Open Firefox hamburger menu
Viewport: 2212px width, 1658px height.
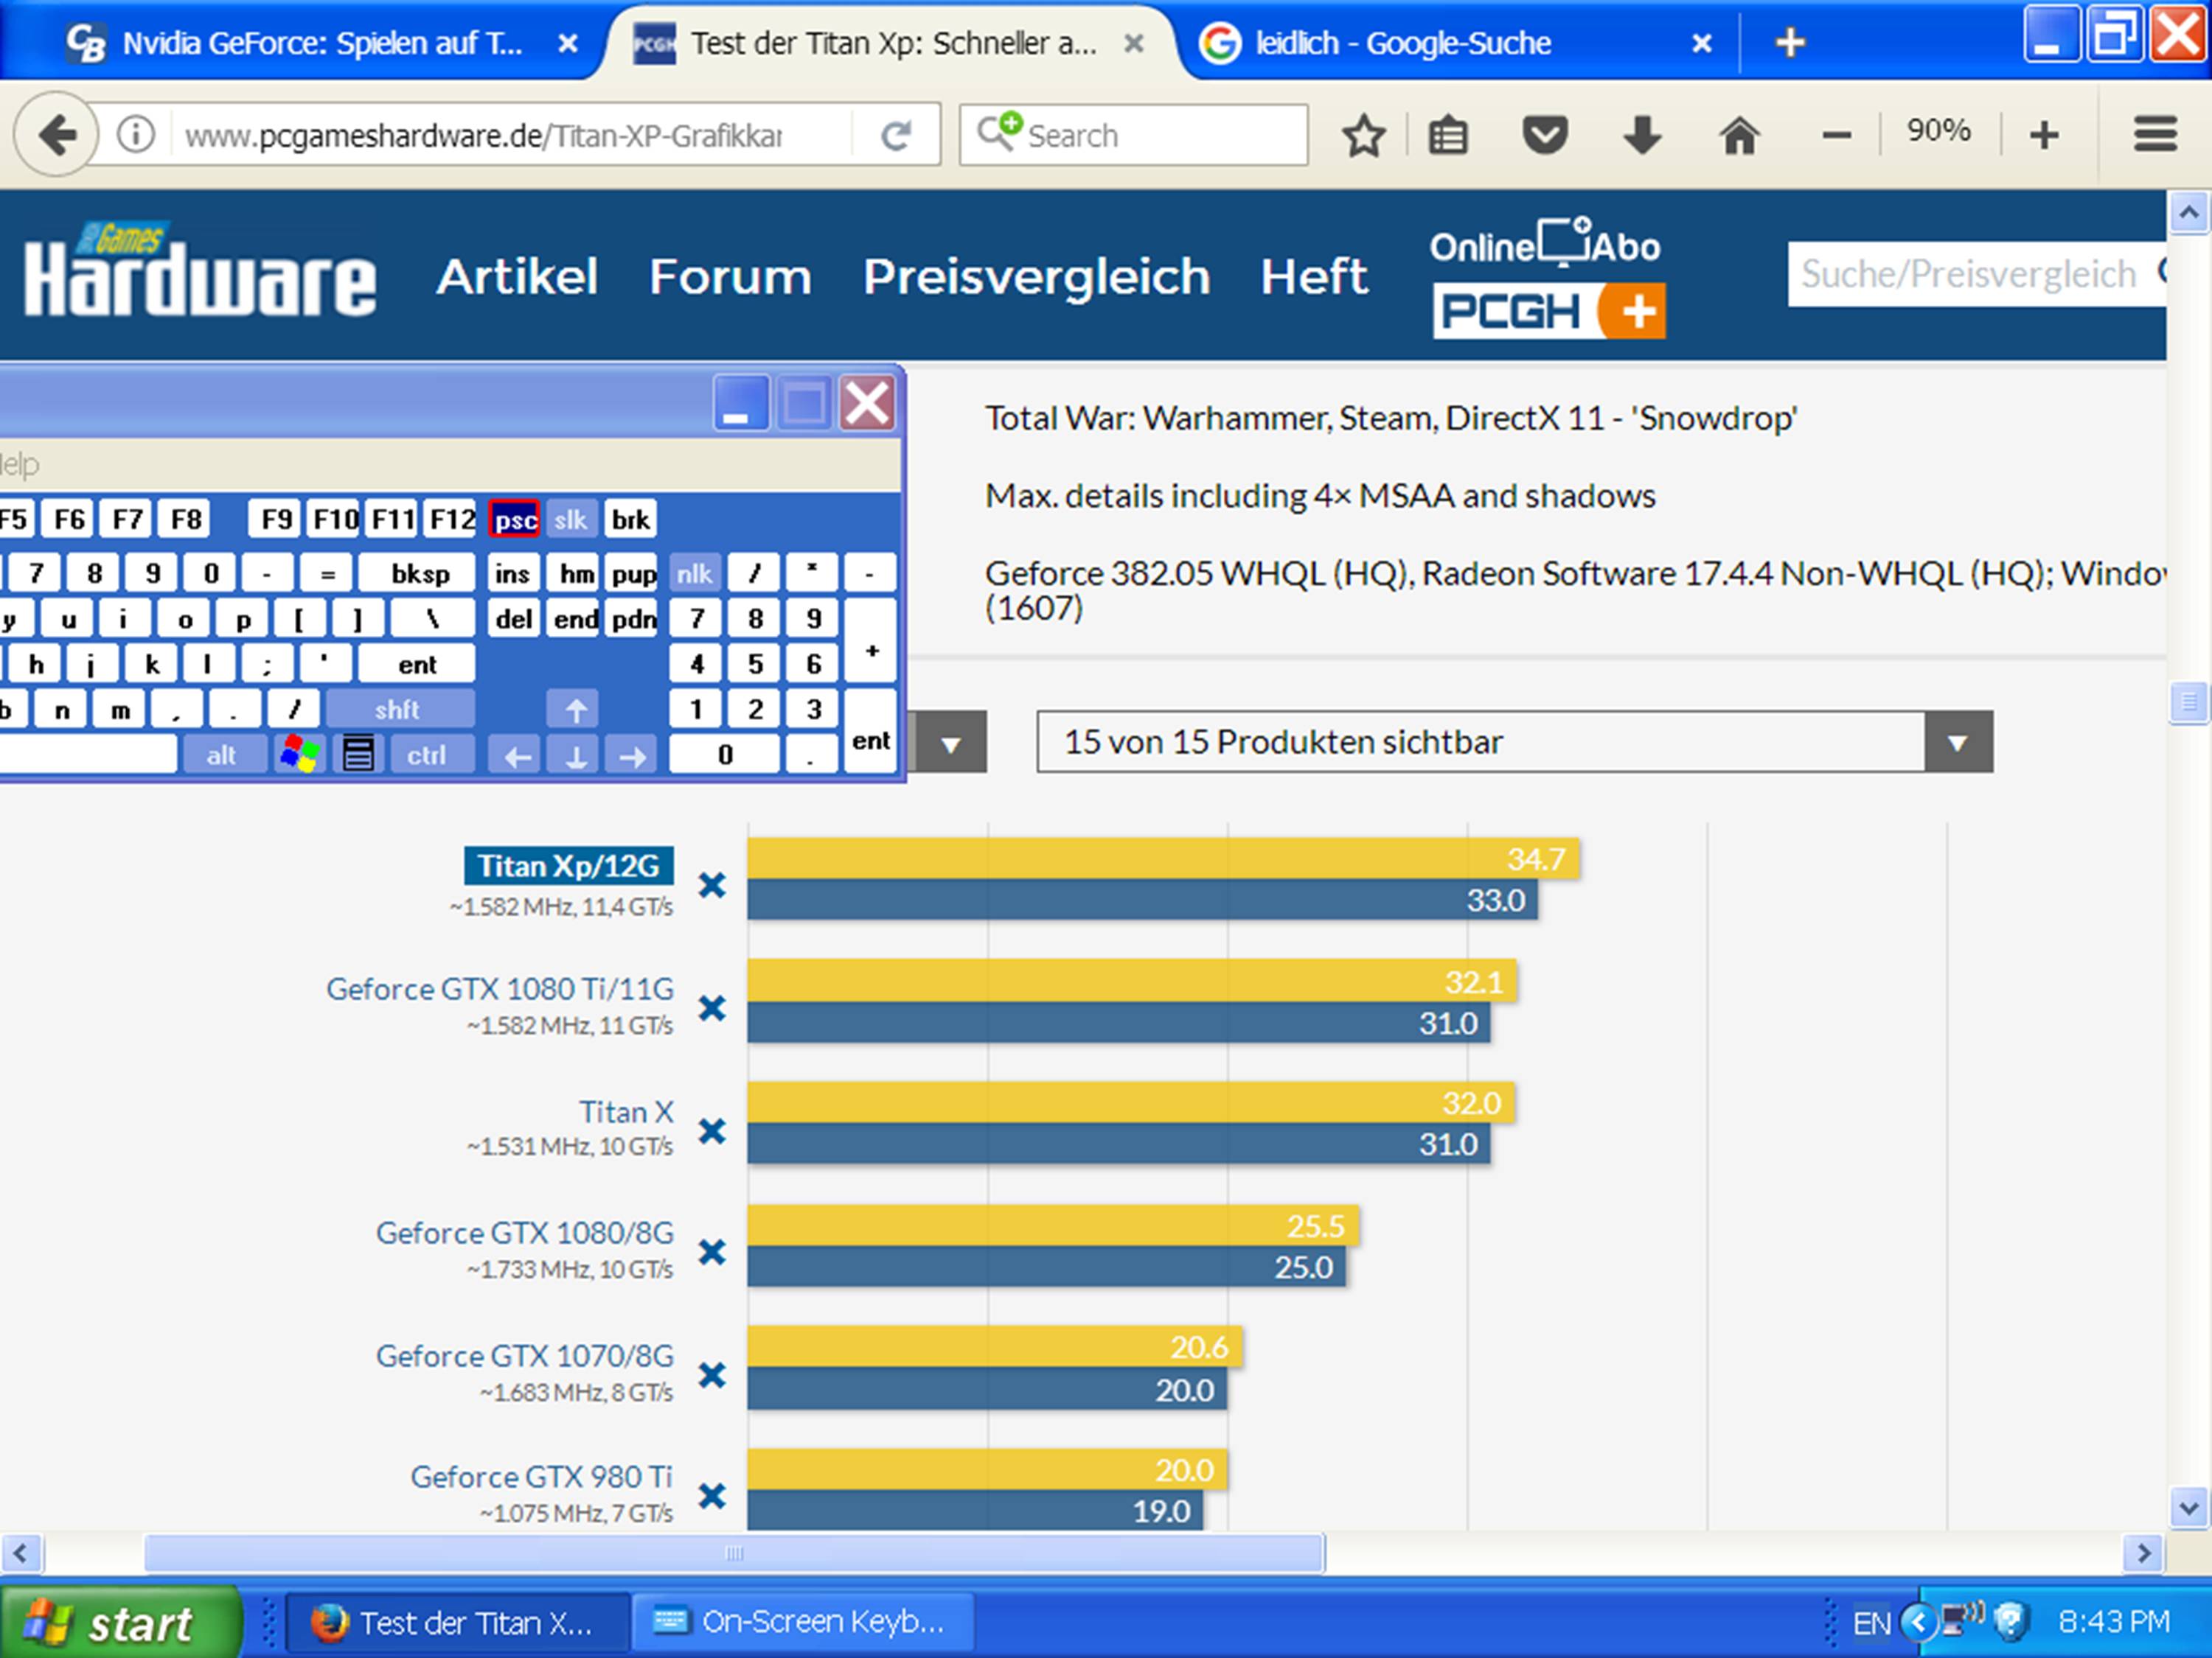(2155, 134)
